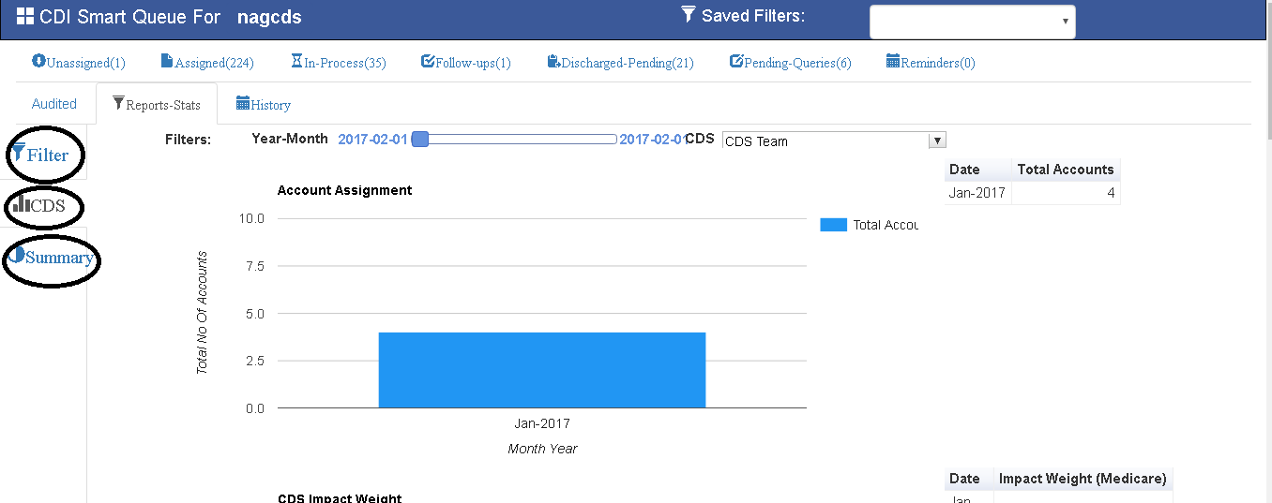Select the Reports-Stats tab
This screenshot has width=1272, height=503.
[156, 105]
